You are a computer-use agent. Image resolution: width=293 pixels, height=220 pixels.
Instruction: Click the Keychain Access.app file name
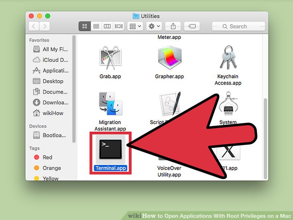[x=228, y=79]
